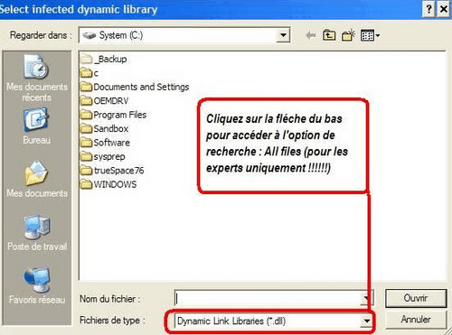The height and width of the screenshot is (335, 452).
Task: Select the WINDOWS folder
Action: pyautogui.click(x=108, y=184)
